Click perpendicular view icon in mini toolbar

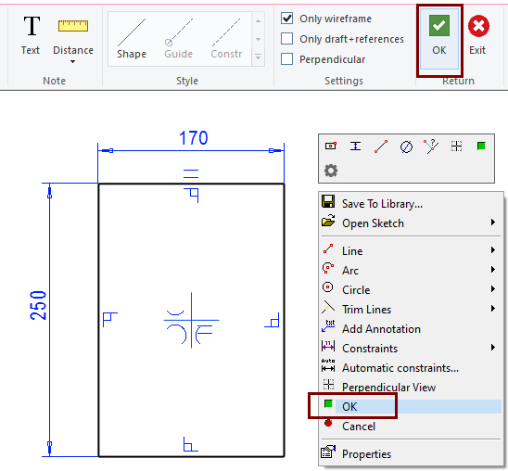click(456, 146)
